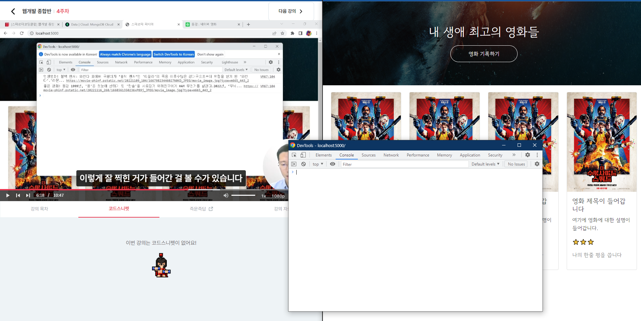Open top context dropdown in video DevTools
The image size is (641, 321).
[x=61, y=70]
